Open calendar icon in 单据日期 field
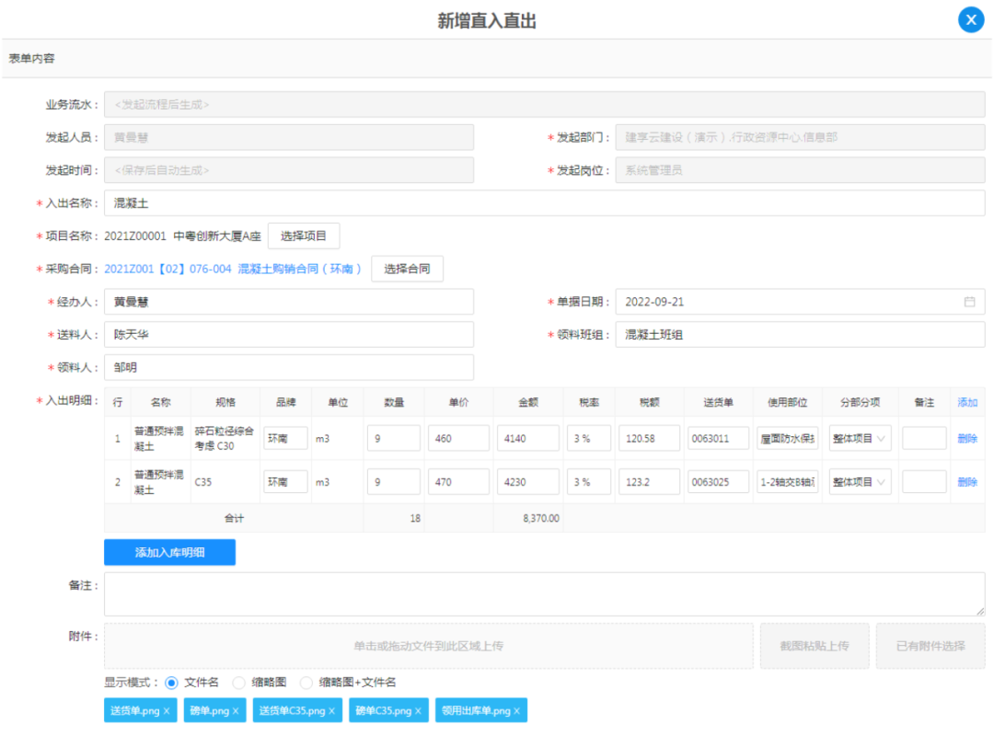The width and height of the screenshot is (994, 736). 969,302
